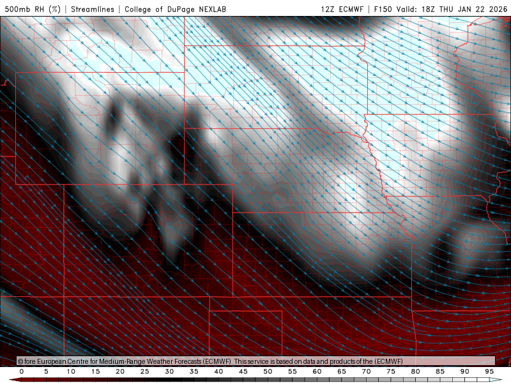Click the "Valid: 18Z THU JAN 22 2026" text

pyautogui.click(x=452, y=9)
